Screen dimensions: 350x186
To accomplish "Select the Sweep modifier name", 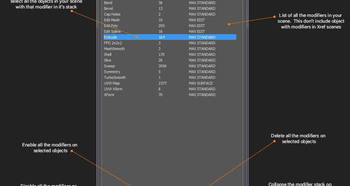I will (109, 66).
